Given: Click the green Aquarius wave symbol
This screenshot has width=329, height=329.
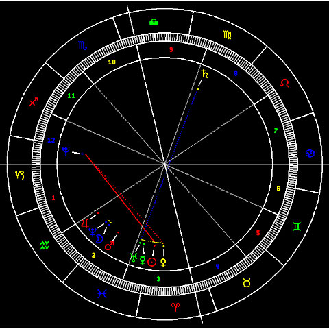Looking at the screenshot, I should pos(45,245).
